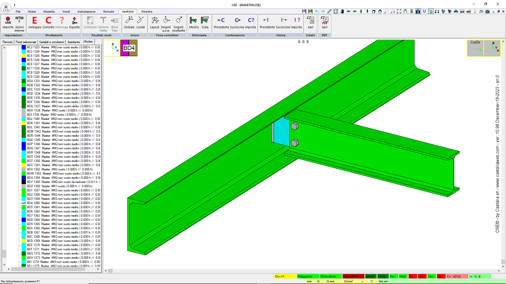Switch to the Inodi ribbon tab
This screenshot has width=506, height=284.
pyautogui.click(x=66, y=12)
